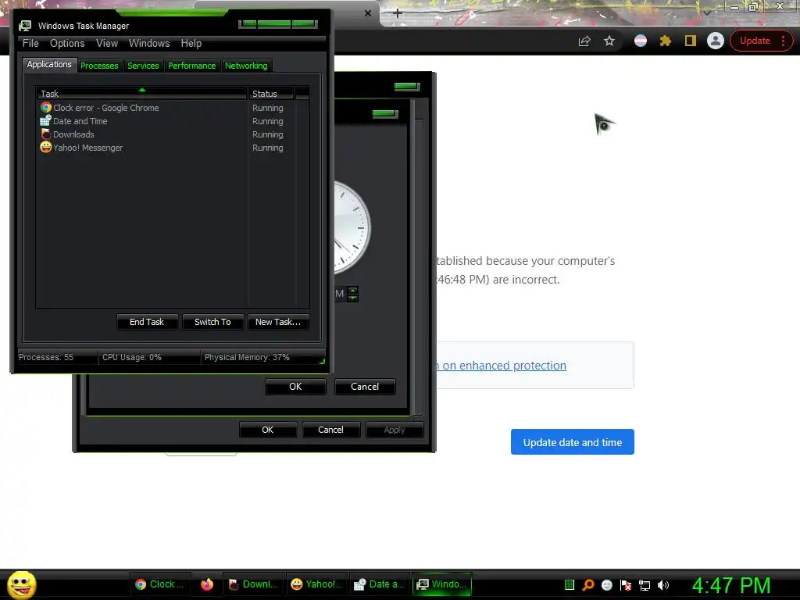Image resolution: width=800 pixels, height=600 pixels.
Task: Sort by the Status column header
Action: (x=271, y=94)
